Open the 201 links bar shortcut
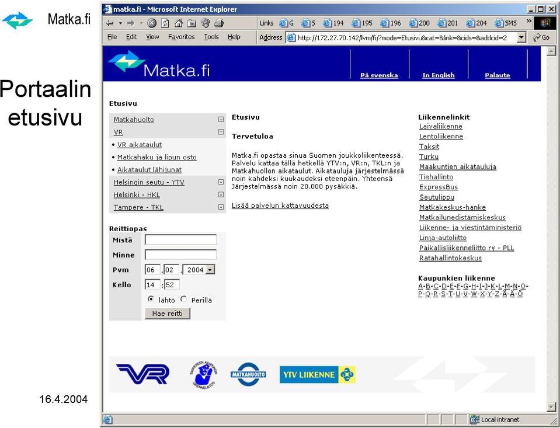The image size is (560, 428). click(448, 23)
